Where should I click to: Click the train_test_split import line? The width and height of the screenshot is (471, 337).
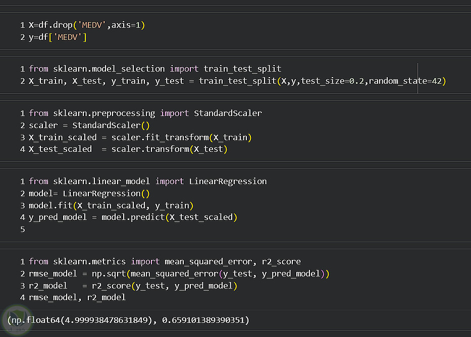(x=155, y=69)
